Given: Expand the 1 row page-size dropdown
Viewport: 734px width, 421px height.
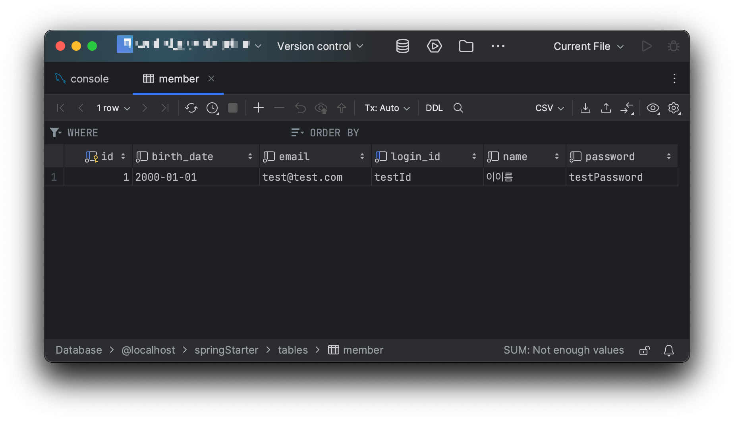Looking at the screenshot, I should point(114,108).
